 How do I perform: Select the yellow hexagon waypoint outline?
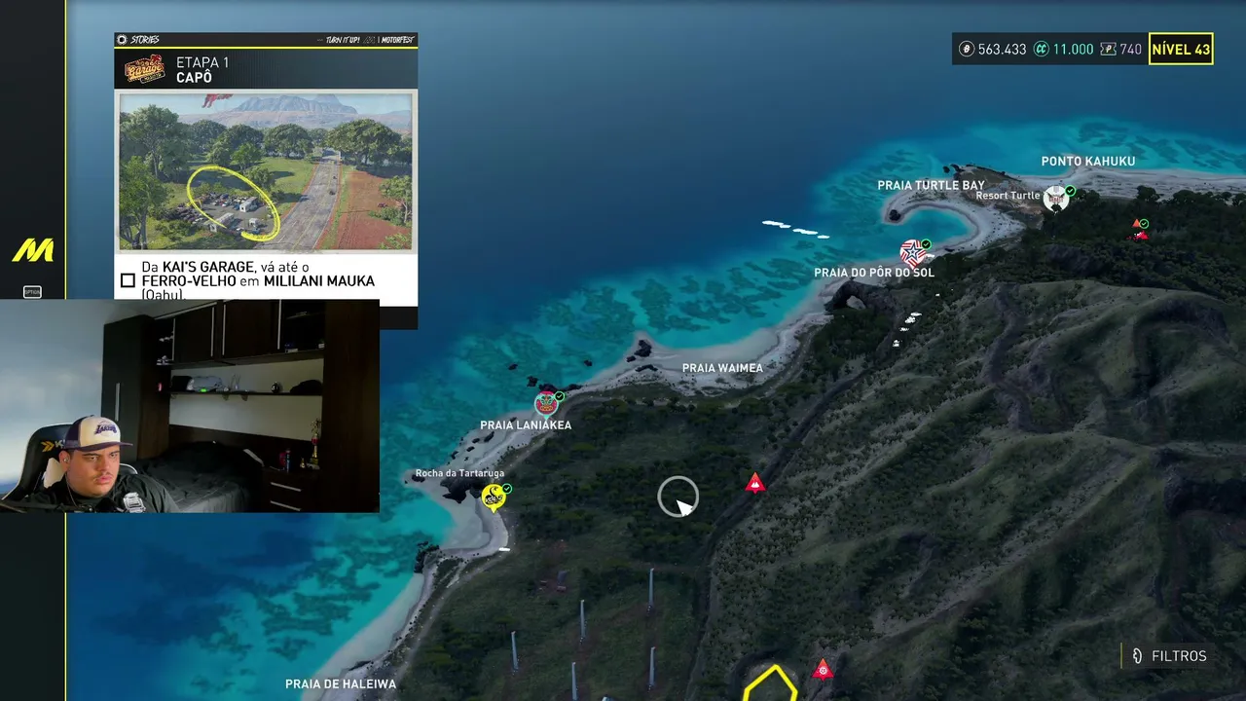[771, 683]
